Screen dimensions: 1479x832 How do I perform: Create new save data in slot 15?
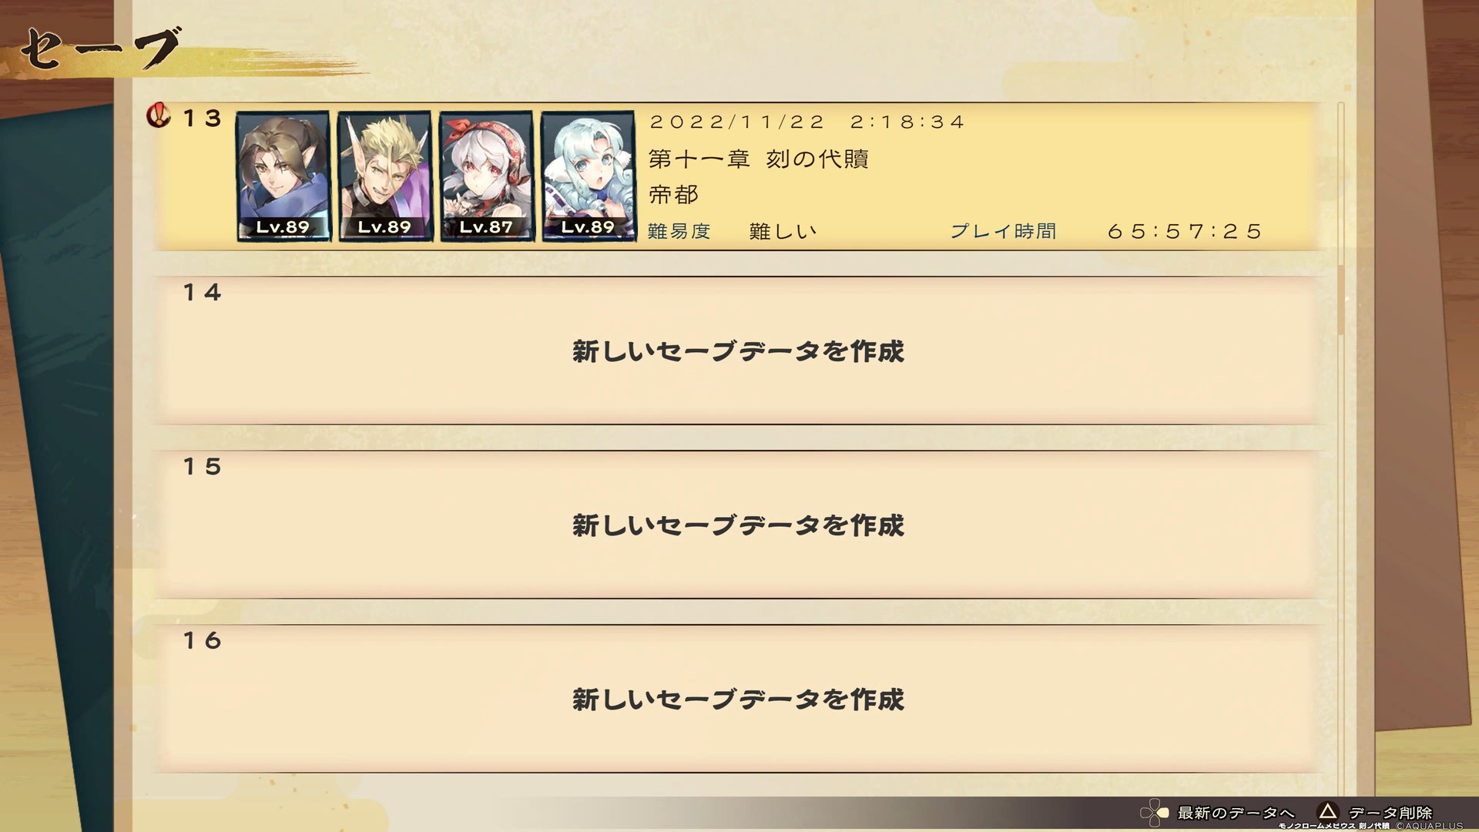(738, 525)
